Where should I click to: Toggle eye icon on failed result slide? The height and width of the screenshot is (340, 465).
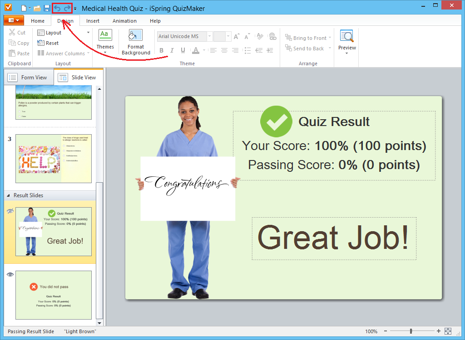(10, 275)
